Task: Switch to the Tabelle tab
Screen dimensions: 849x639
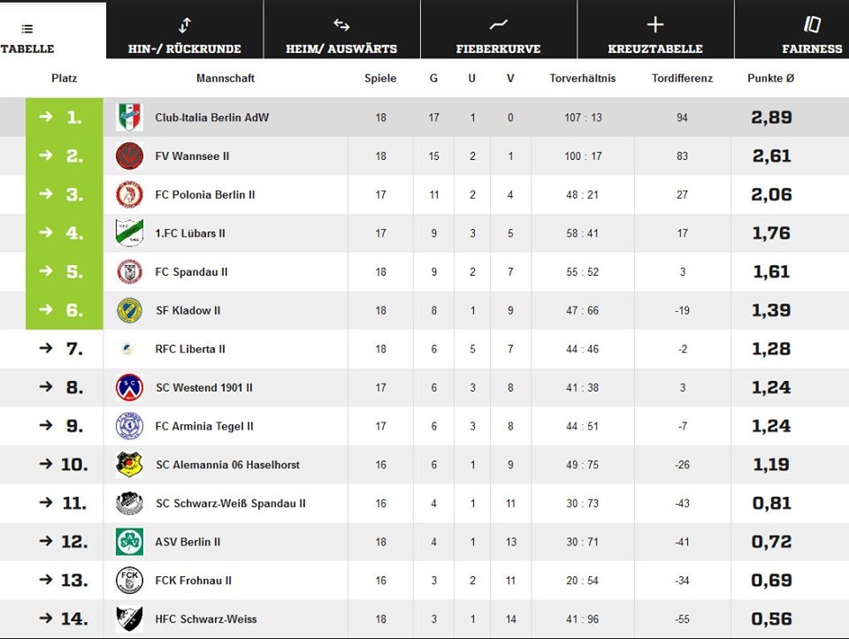Action: 27,37
